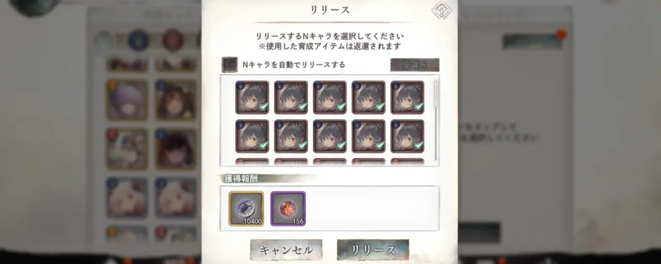Deselect first character in top row

click(x=252, y=97)
